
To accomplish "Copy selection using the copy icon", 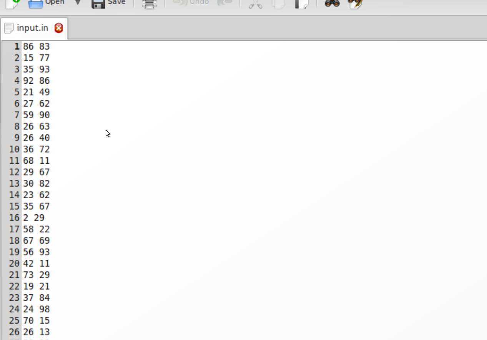I will [278, 4].
